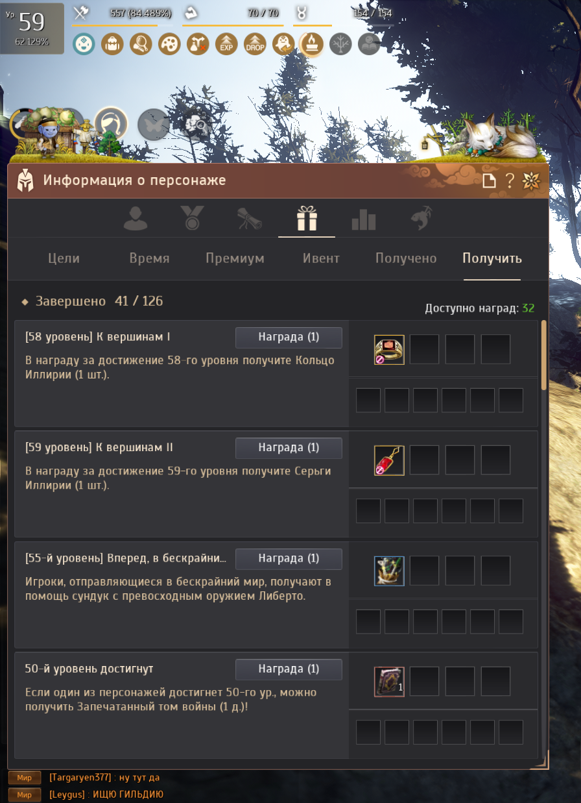
Task: Click the EXP buff icon
Action: click(x=226, y=44)
